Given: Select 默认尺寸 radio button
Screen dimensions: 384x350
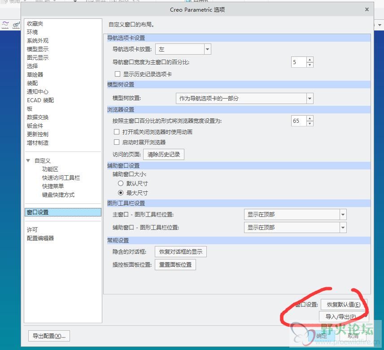Looking at the screenshot, I should [x=121, y=183].
